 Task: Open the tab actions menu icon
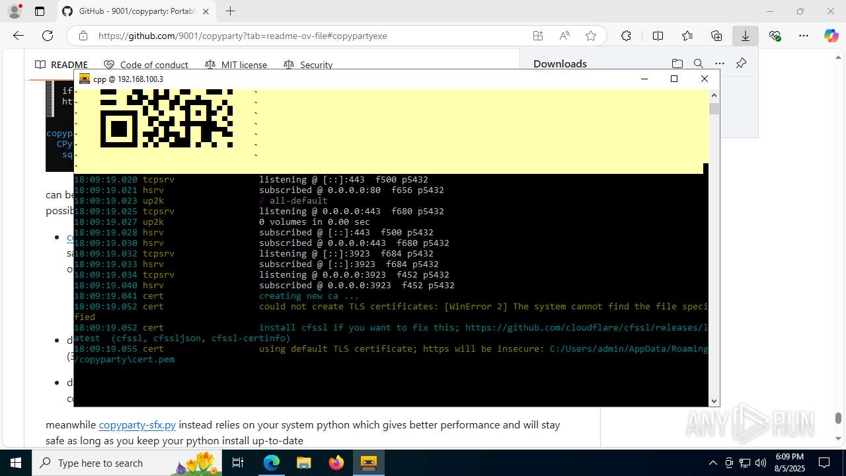point(40,11)
